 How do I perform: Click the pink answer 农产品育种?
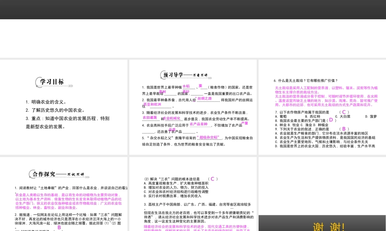pyautogui.click(x=199, y=124)
